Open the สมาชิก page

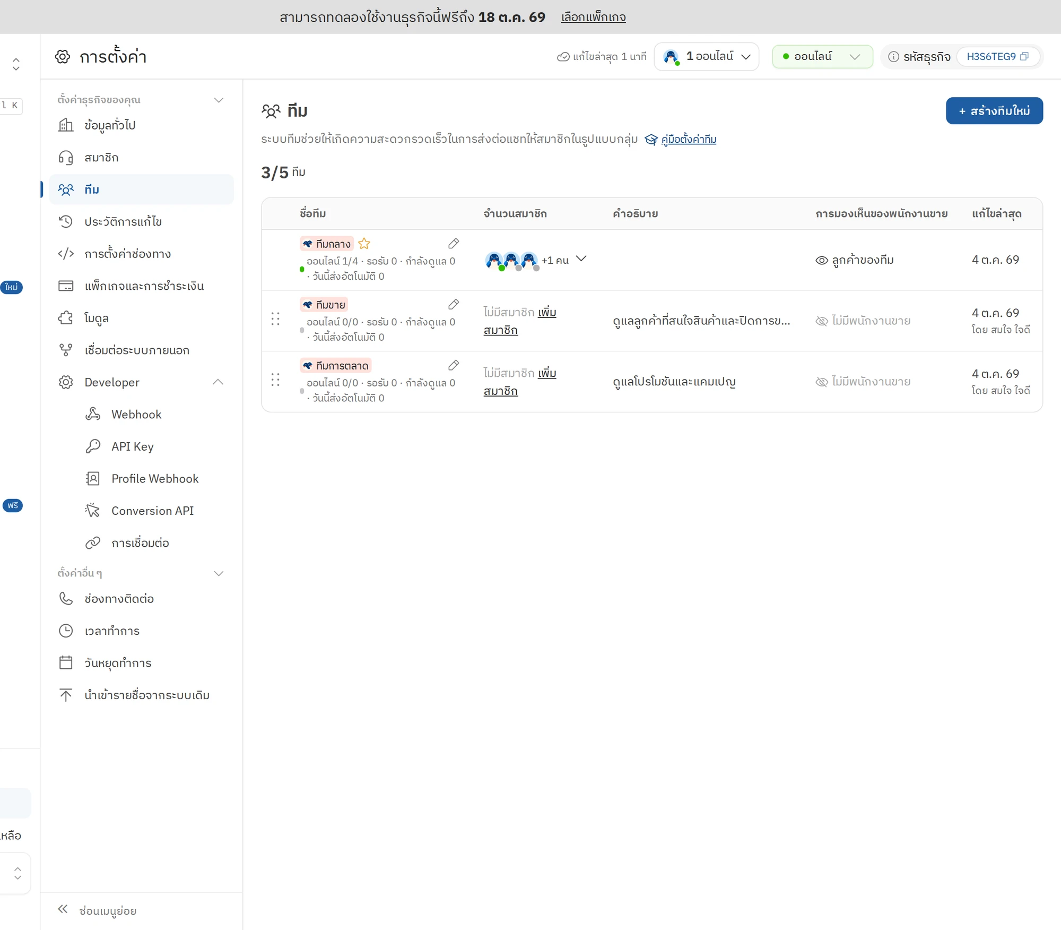click(x=141, y=158)
